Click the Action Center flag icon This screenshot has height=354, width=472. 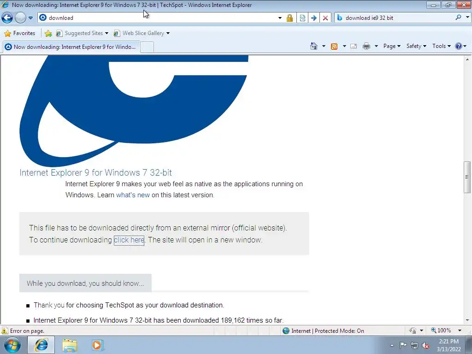(x=403, y=345)
